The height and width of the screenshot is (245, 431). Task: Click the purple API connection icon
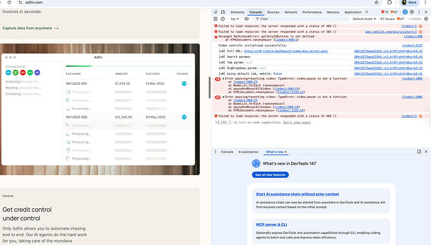pyautogui.click(x=37, y=72)
